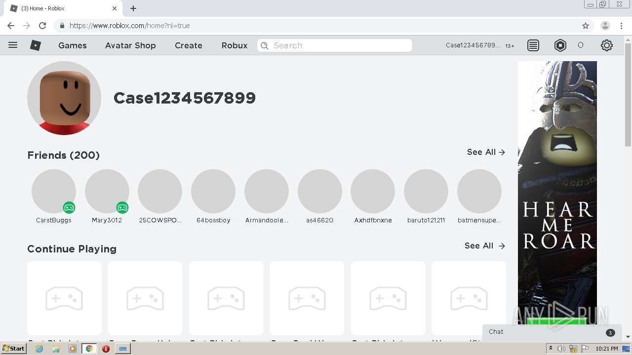Open friend Axhdfbnxne avatar
Screen dimensions: 632x355
[x=373, y=191]
